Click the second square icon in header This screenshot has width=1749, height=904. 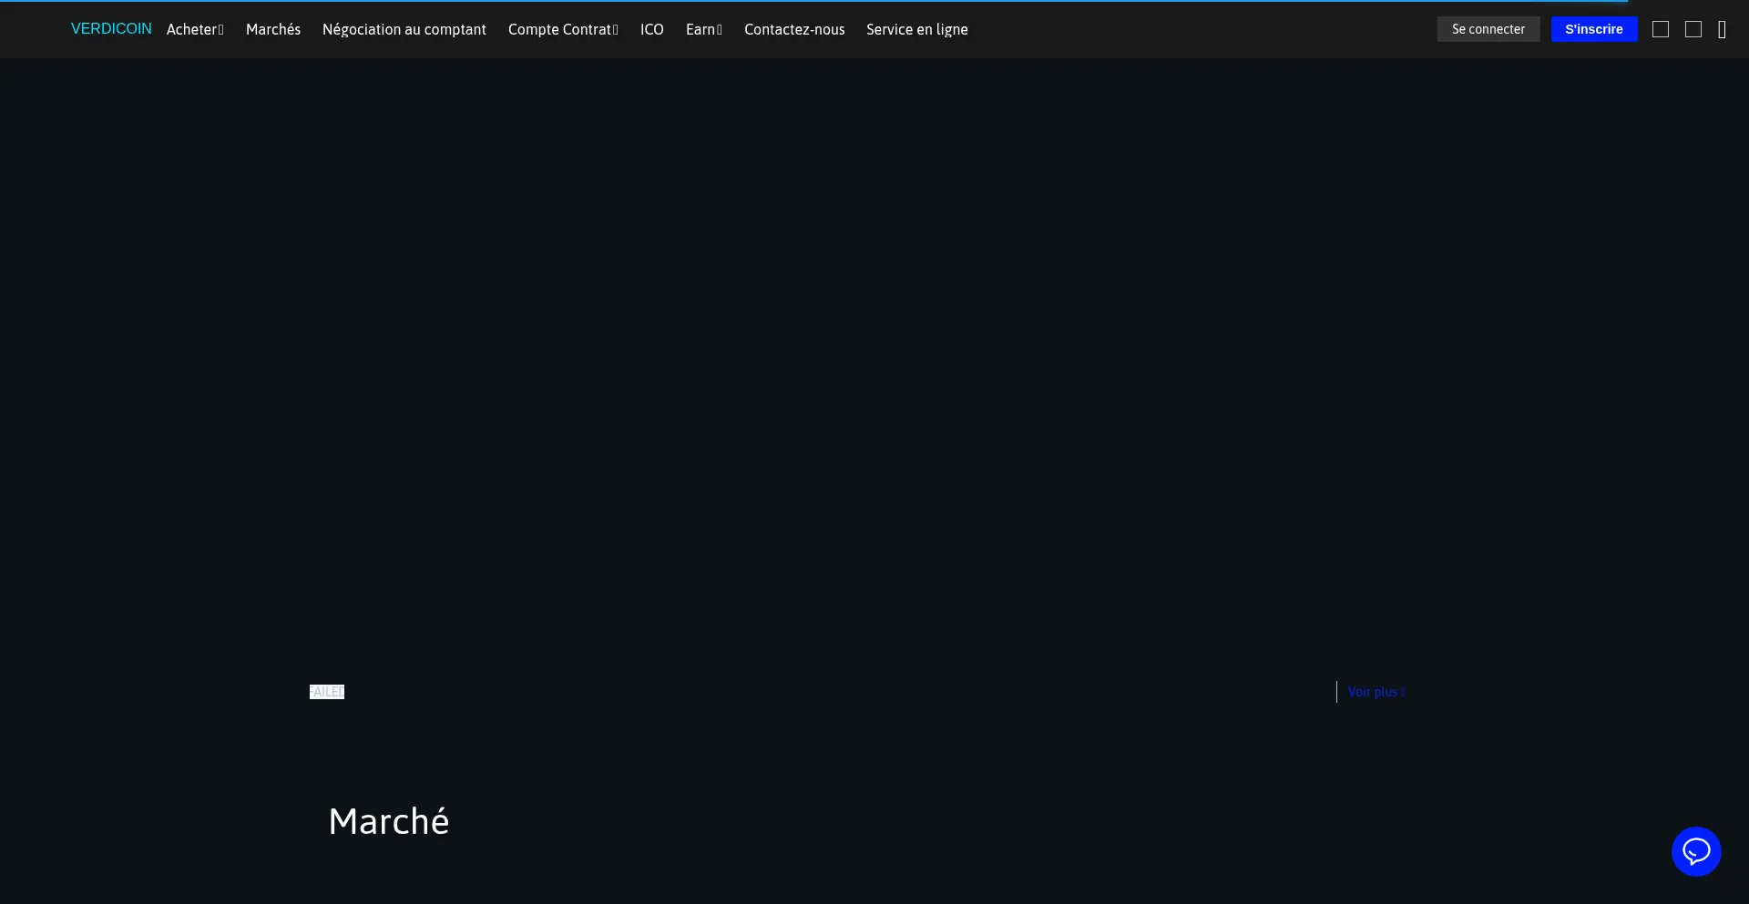pos(1693,29)
